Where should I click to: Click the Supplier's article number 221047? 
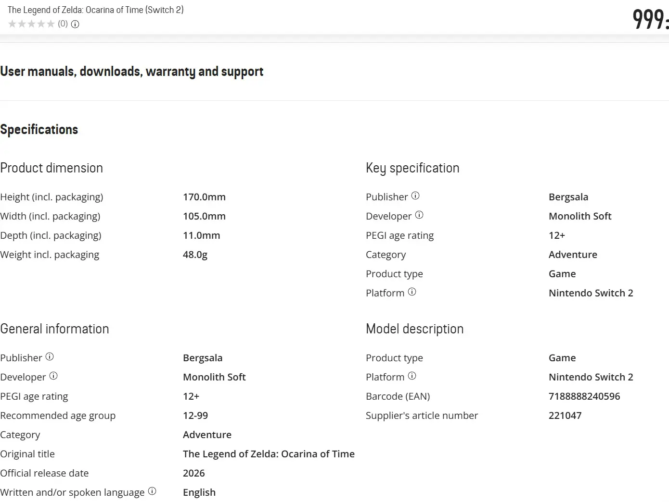[565, 416]
